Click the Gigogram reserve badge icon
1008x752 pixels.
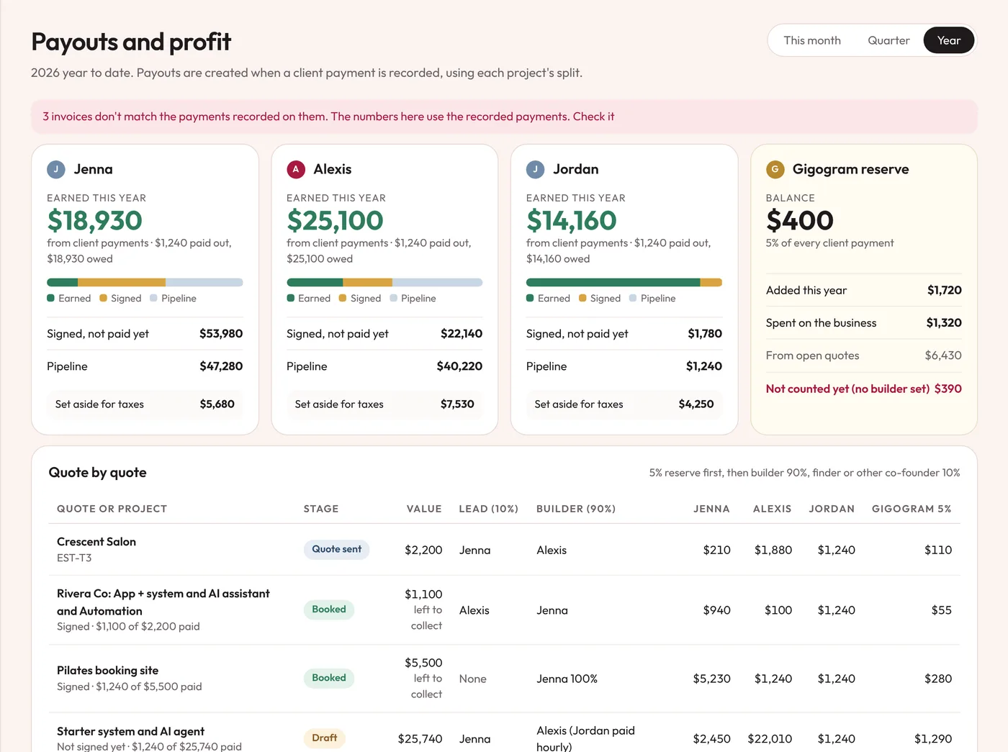[775, 170]
